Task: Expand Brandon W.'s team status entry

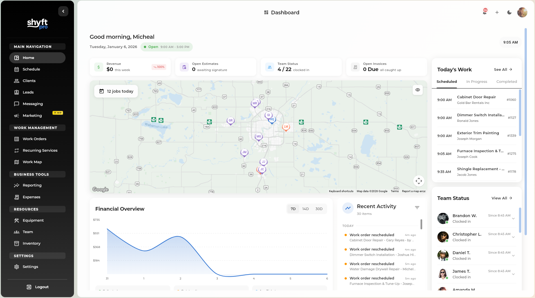Action: 514,219
